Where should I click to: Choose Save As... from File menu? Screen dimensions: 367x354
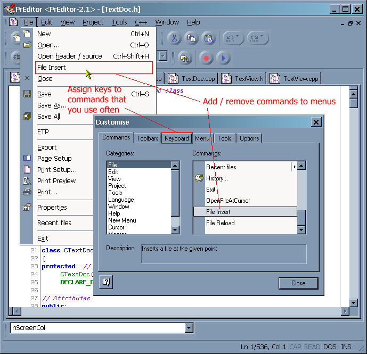pyautogui.click(x=52, y=105)
